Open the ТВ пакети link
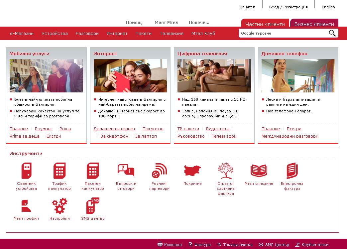 188,129
